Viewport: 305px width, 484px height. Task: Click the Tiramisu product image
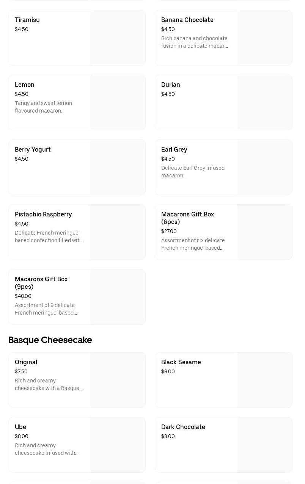coord(118,38)
